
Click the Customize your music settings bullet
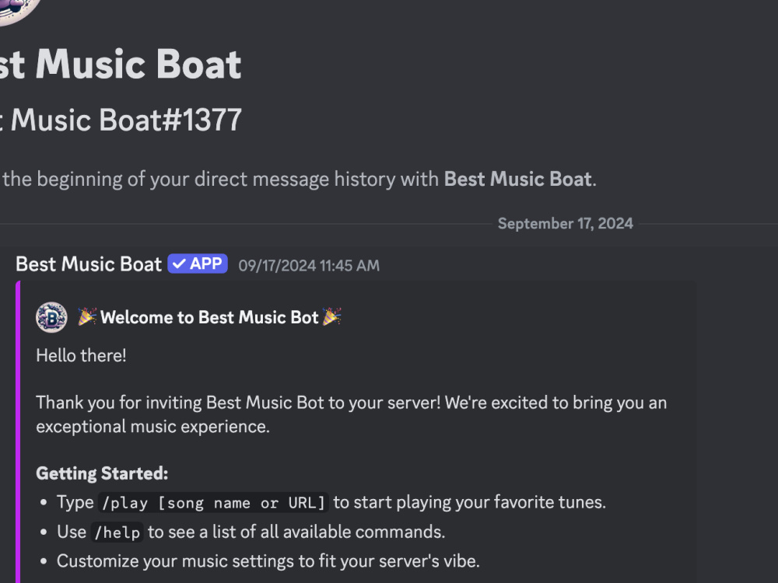coord(268,561)
